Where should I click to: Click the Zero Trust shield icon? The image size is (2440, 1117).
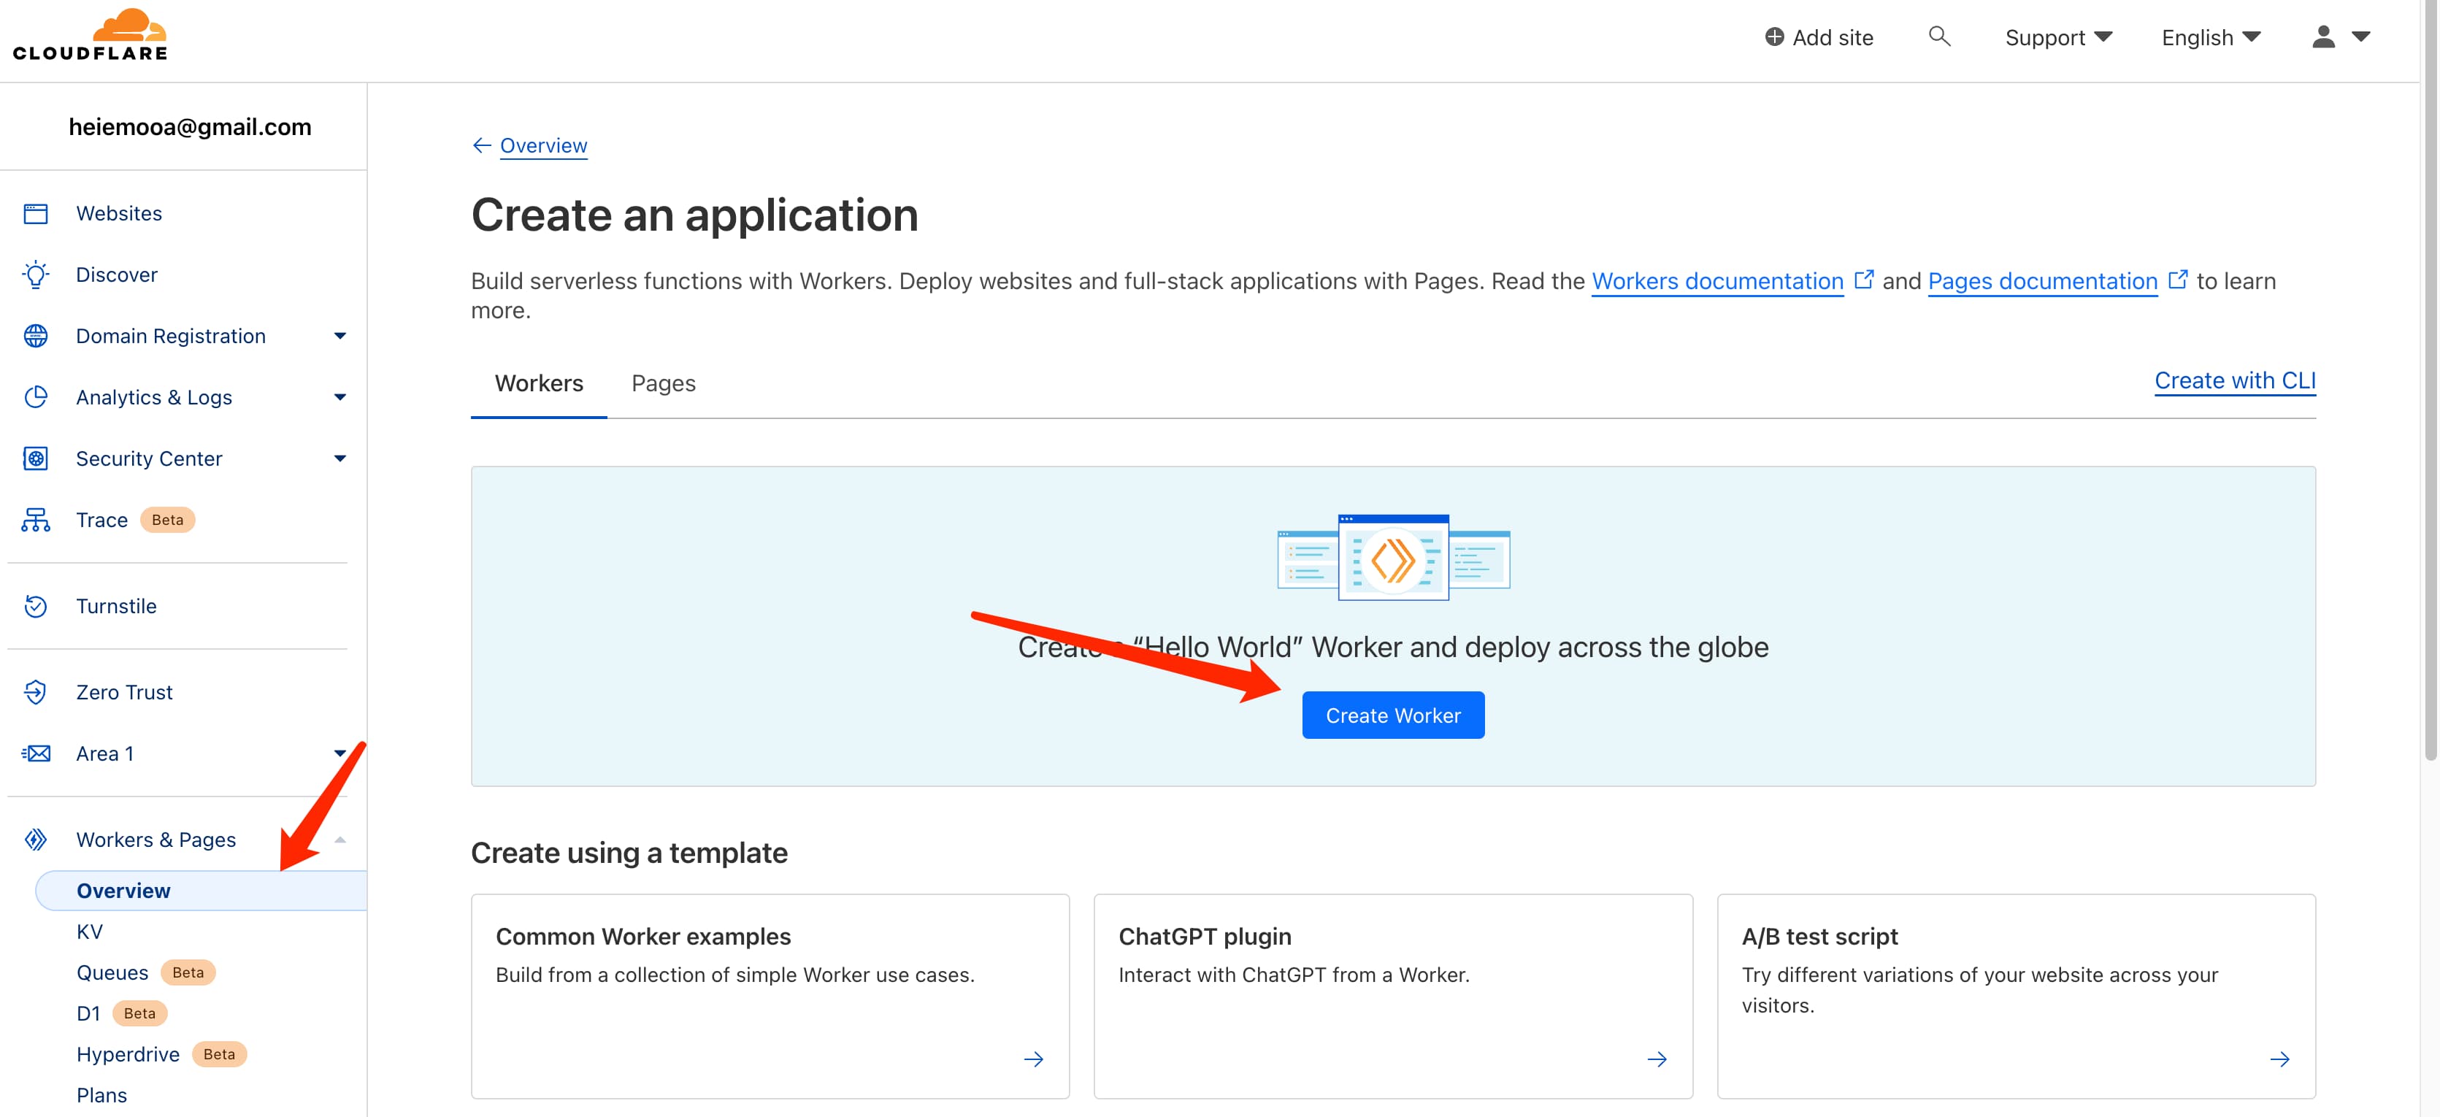(36, 693)
